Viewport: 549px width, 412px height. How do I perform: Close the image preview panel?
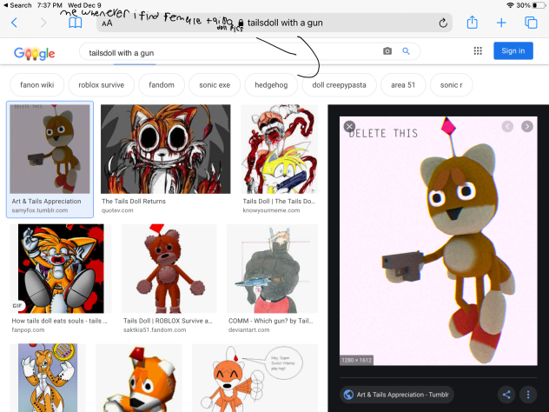point(349,127)
